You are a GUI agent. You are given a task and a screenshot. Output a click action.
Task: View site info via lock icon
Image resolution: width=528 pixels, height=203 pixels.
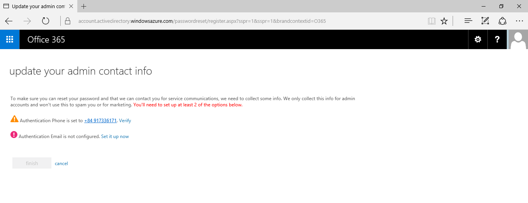click(x=68, y=21)
